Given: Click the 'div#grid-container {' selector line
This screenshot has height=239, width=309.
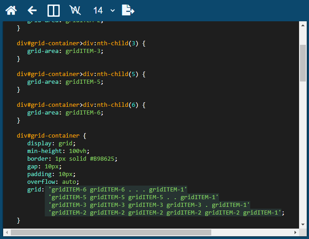Looking at the screenshot, I should [x=52, y=135].
